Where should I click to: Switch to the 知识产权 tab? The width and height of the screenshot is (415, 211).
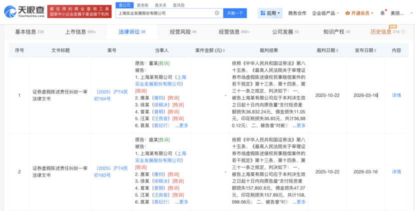tap(336, 32)
